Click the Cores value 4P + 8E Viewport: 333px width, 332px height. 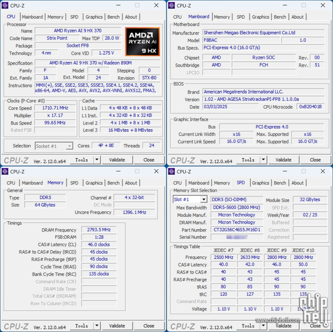(x=106, y=145)
